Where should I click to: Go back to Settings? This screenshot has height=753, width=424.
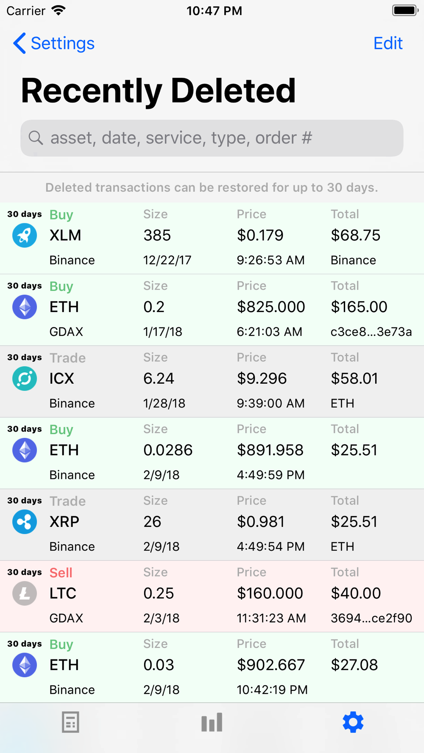click(54, 43)
